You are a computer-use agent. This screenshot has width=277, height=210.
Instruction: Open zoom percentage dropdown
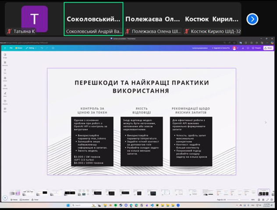pos(253,199)
